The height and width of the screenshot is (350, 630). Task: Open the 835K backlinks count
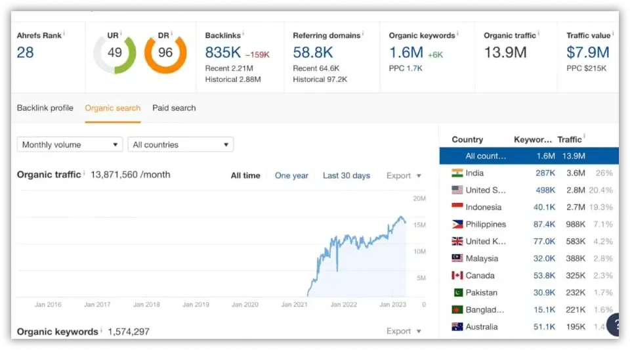(x=222, y=53)
